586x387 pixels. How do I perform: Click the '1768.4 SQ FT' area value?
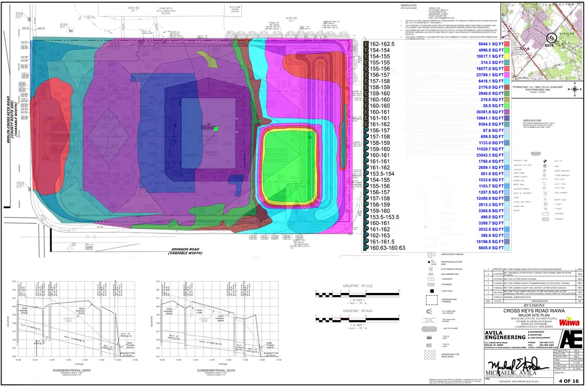coord(491,161)
